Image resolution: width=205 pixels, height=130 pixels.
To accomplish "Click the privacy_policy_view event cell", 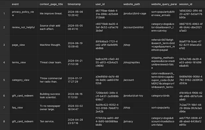I will tap(24, 14).
